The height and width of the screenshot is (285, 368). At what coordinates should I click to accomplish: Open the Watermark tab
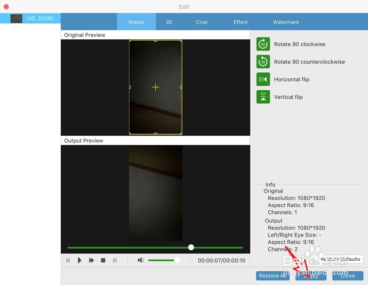pos(286,22)
